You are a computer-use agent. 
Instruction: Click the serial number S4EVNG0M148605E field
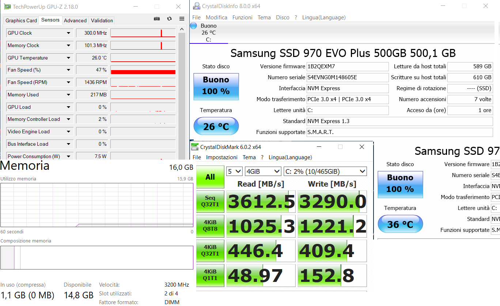(347, 77)
